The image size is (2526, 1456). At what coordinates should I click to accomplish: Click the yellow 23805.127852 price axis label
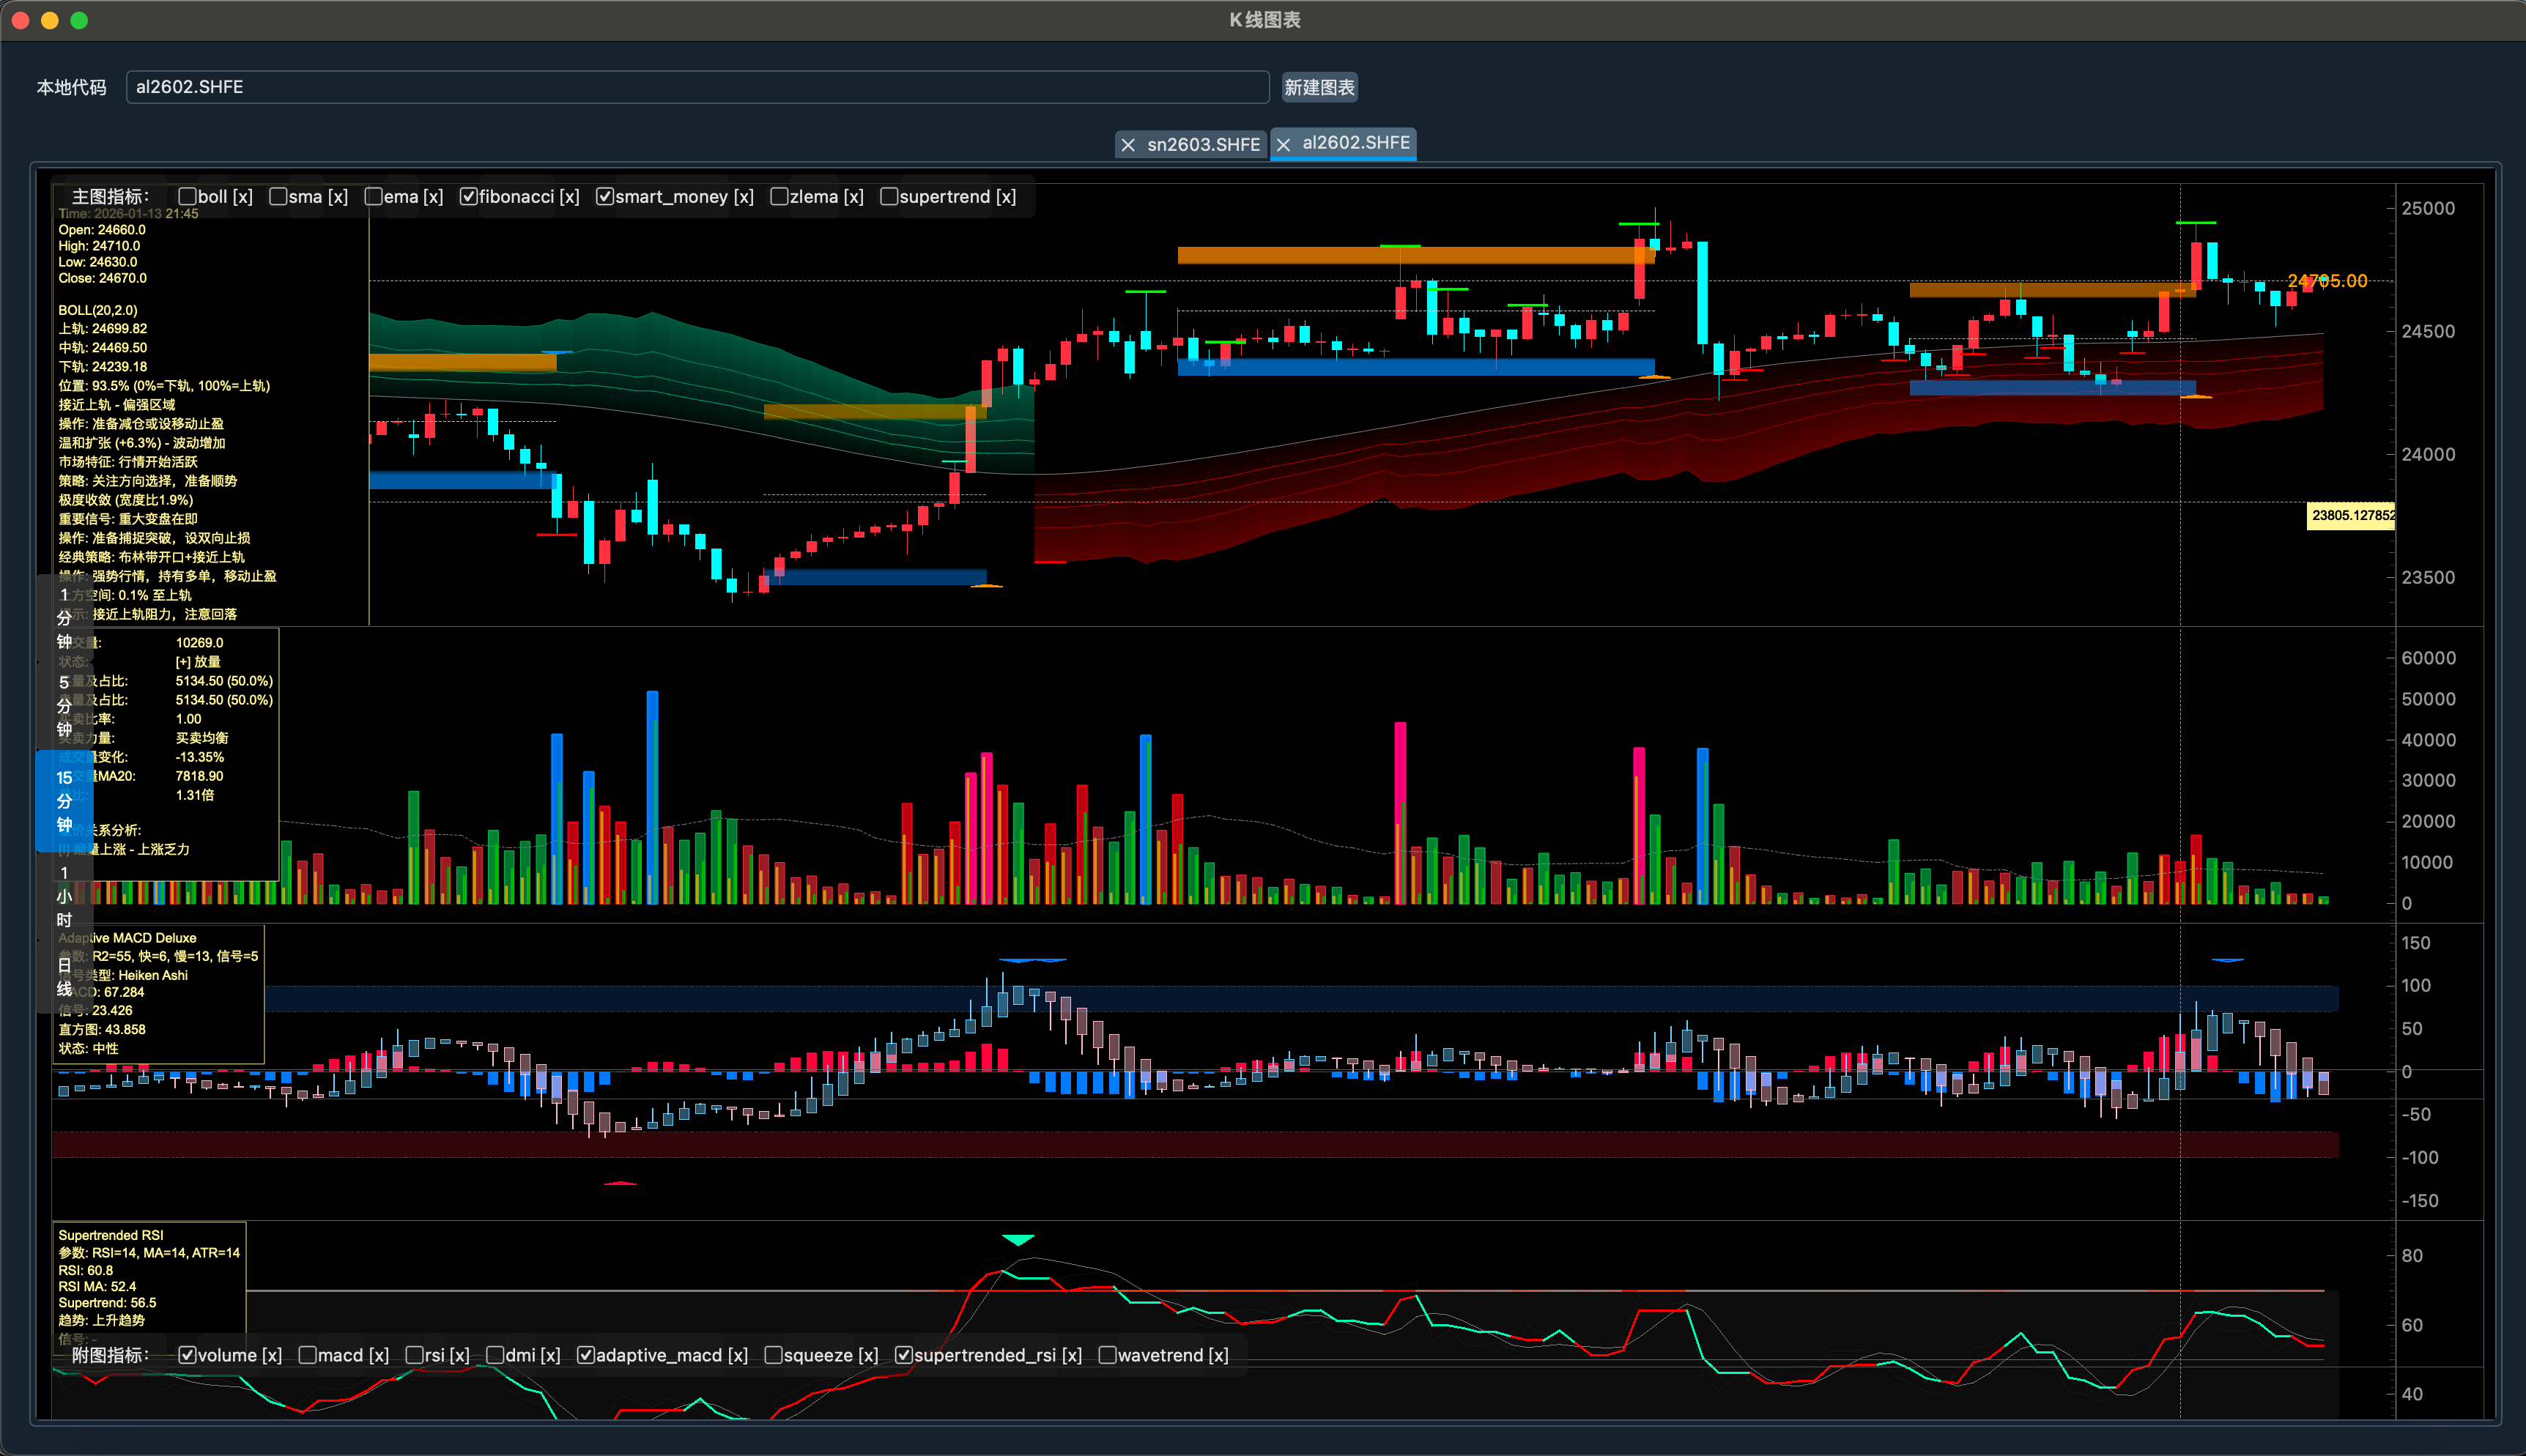(2351, 515)
